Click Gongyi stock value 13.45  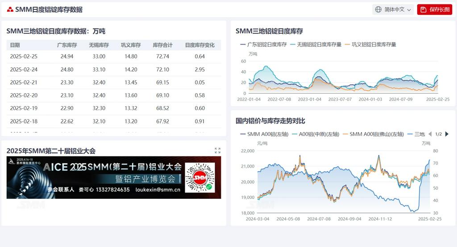click(x=131, y=82)
